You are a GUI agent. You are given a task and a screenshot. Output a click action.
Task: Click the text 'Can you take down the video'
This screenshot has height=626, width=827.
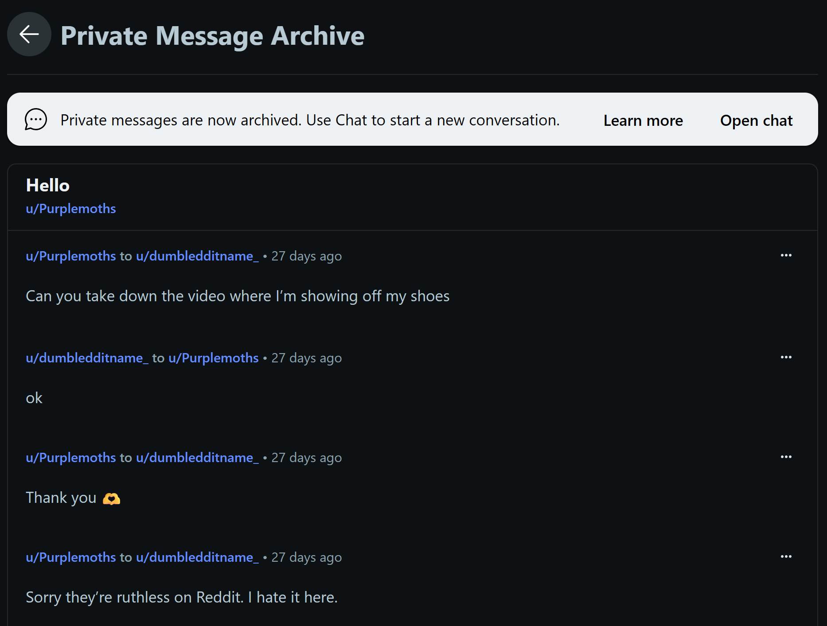coord(238,296)
